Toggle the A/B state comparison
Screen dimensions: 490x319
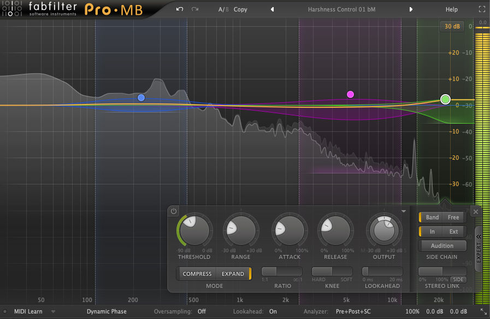(223, 9)
